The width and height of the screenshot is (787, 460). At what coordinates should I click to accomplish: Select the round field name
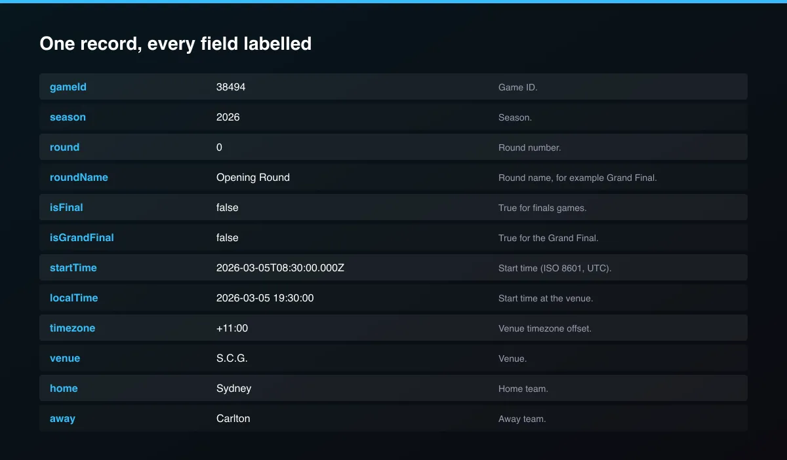(64, 147)
